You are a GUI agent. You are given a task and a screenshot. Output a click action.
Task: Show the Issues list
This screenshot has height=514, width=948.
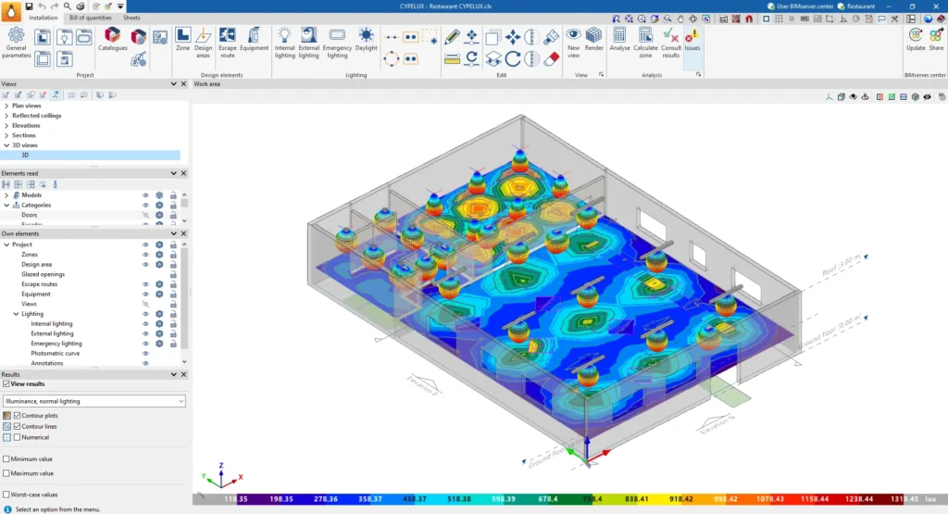point(692,39)
